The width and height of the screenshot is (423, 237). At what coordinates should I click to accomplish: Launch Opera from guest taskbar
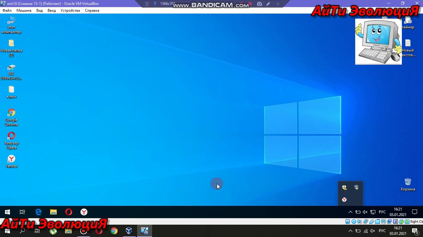click(x=69, y=212)
